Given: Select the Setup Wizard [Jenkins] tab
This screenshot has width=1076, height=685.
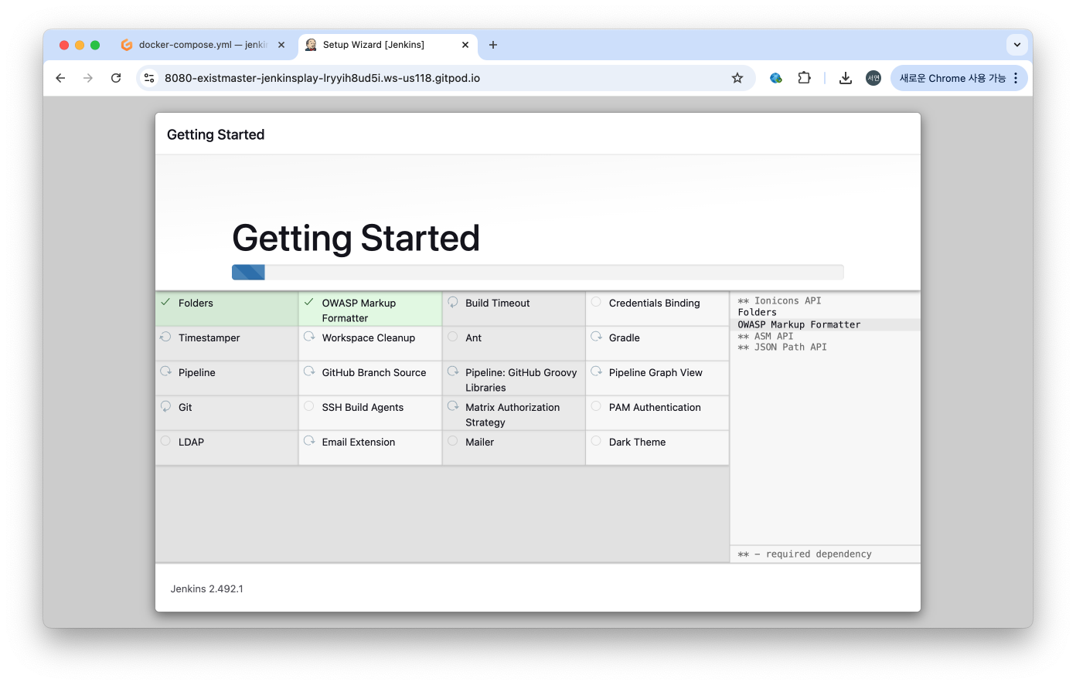Looking at the screenshot, I should (x=388, y=45).
